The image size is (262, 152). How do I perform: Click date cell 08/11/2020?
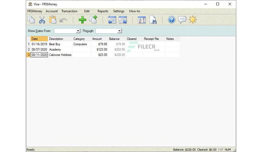[39, 55]
